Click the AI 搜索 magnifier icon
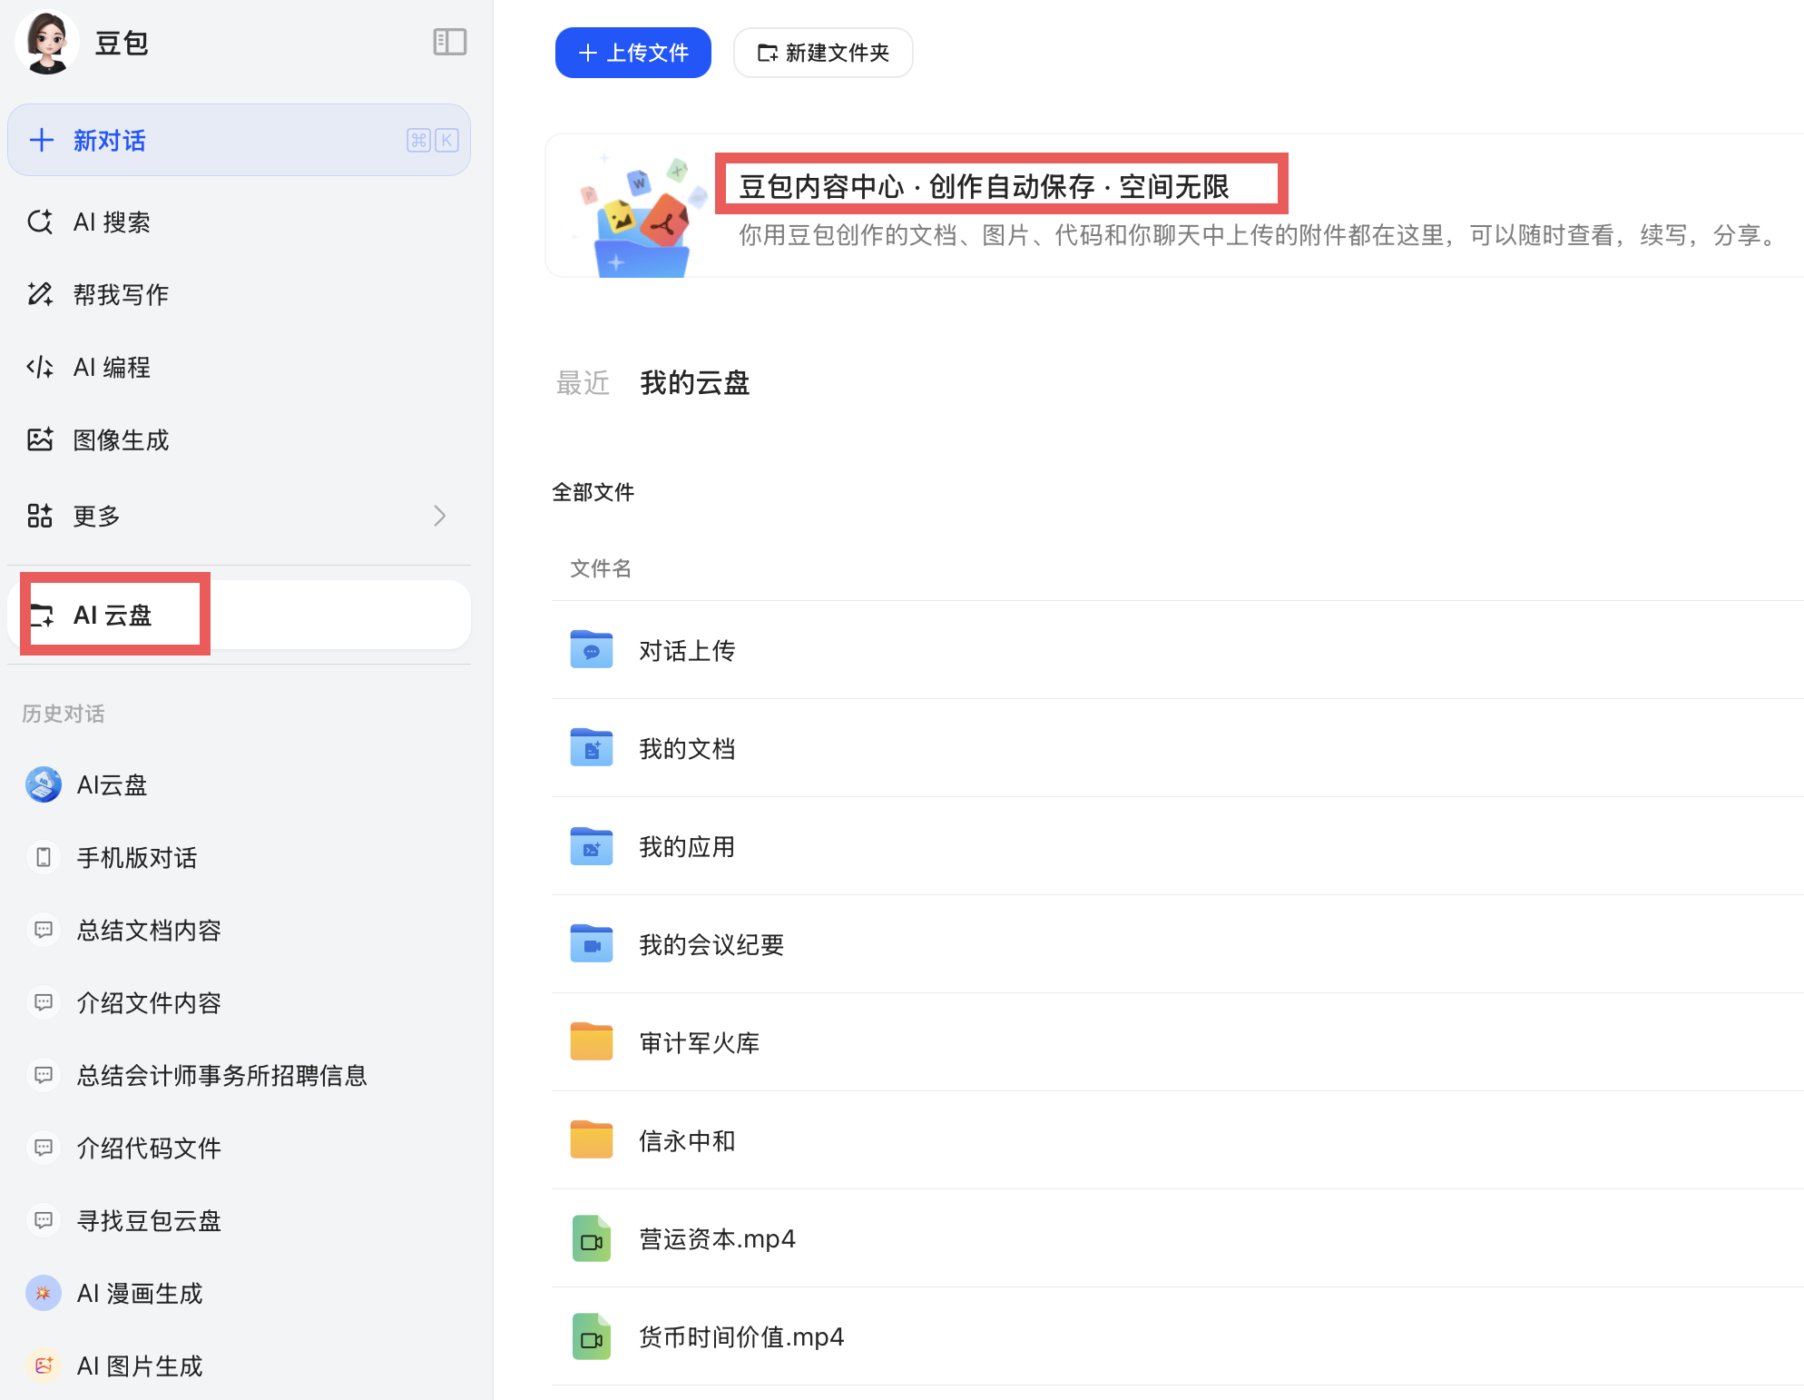Image resolution: width=1804 pixels, height=1400 pixels. (x=40, y=222)
